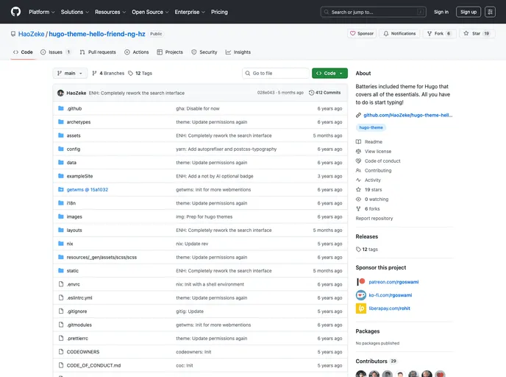This screenshot has width=506, height=377.
Task: Expand the Platform navigation menu
Action: (41, 12)
